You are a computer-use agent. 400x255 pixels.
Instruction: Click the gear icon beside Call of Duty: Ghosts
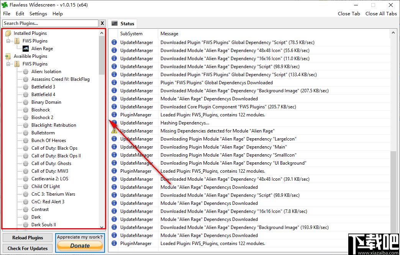pos(26,163)
